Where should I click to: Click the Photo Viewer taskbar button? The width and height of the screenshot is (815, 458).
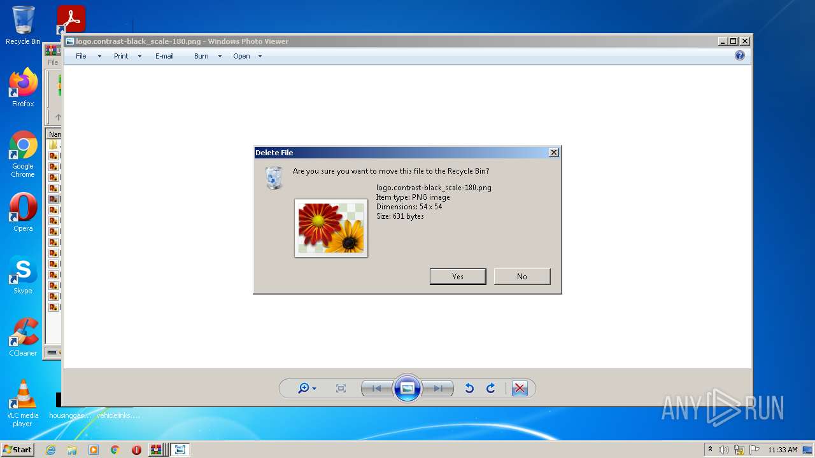point(180,450)
